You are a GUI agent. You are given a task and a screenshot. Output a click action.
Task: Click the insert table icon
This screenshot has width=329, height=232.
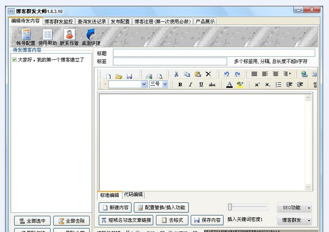point(314,74)
